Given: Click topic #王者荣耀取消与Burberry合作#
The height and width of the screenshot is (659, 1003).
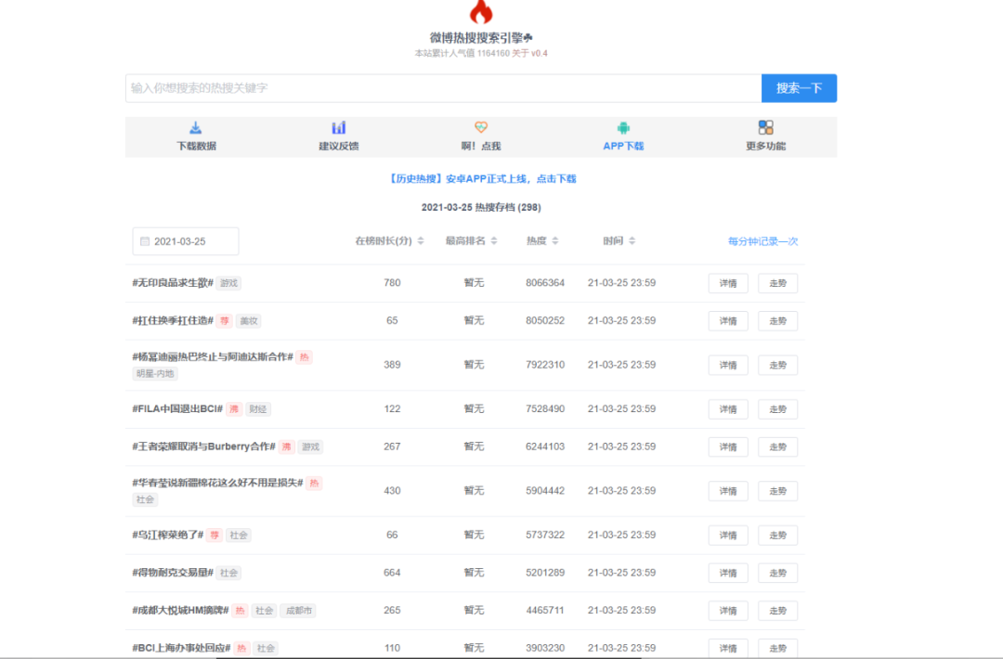Looking at the screenshot, I should (204, 446).
